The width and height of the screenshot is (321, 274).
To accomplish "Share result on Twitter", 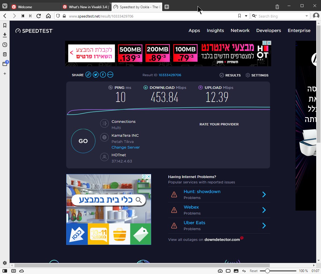I will [96, 74].
